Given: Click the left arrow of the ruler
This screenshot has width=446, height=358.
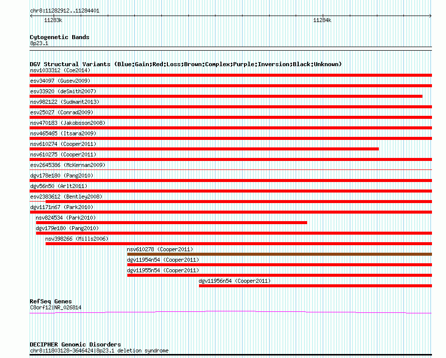Looking at the screenshot, I should 31,16.
